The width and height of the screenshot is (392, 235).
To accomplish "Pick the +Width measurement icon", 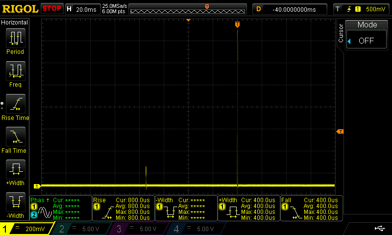I will pos(15,170).
